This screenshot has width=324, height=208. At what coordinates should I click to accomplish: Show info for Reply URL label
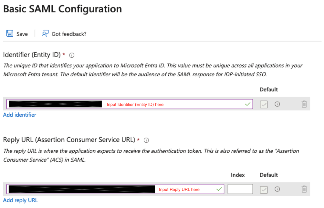tap(146, 140)
